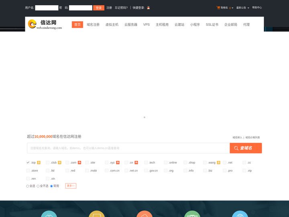The height and width of the screenshot is (217, 289).
Task: Click the 注册 link
Action: (109, 8)
